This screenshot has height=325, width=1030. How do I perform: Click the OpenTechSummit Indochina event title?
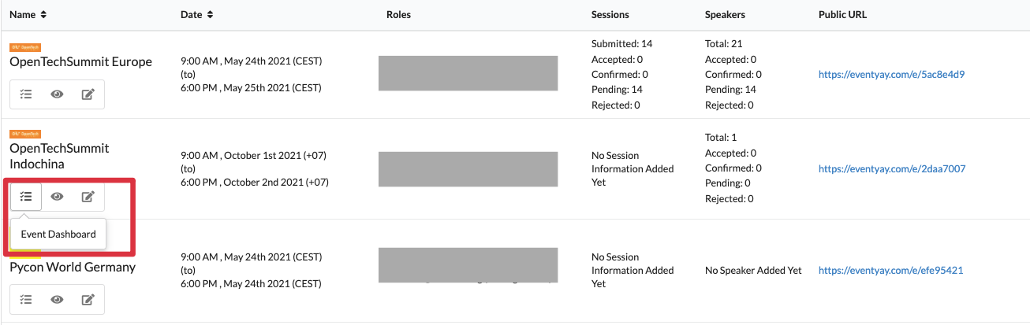(60, 156)
